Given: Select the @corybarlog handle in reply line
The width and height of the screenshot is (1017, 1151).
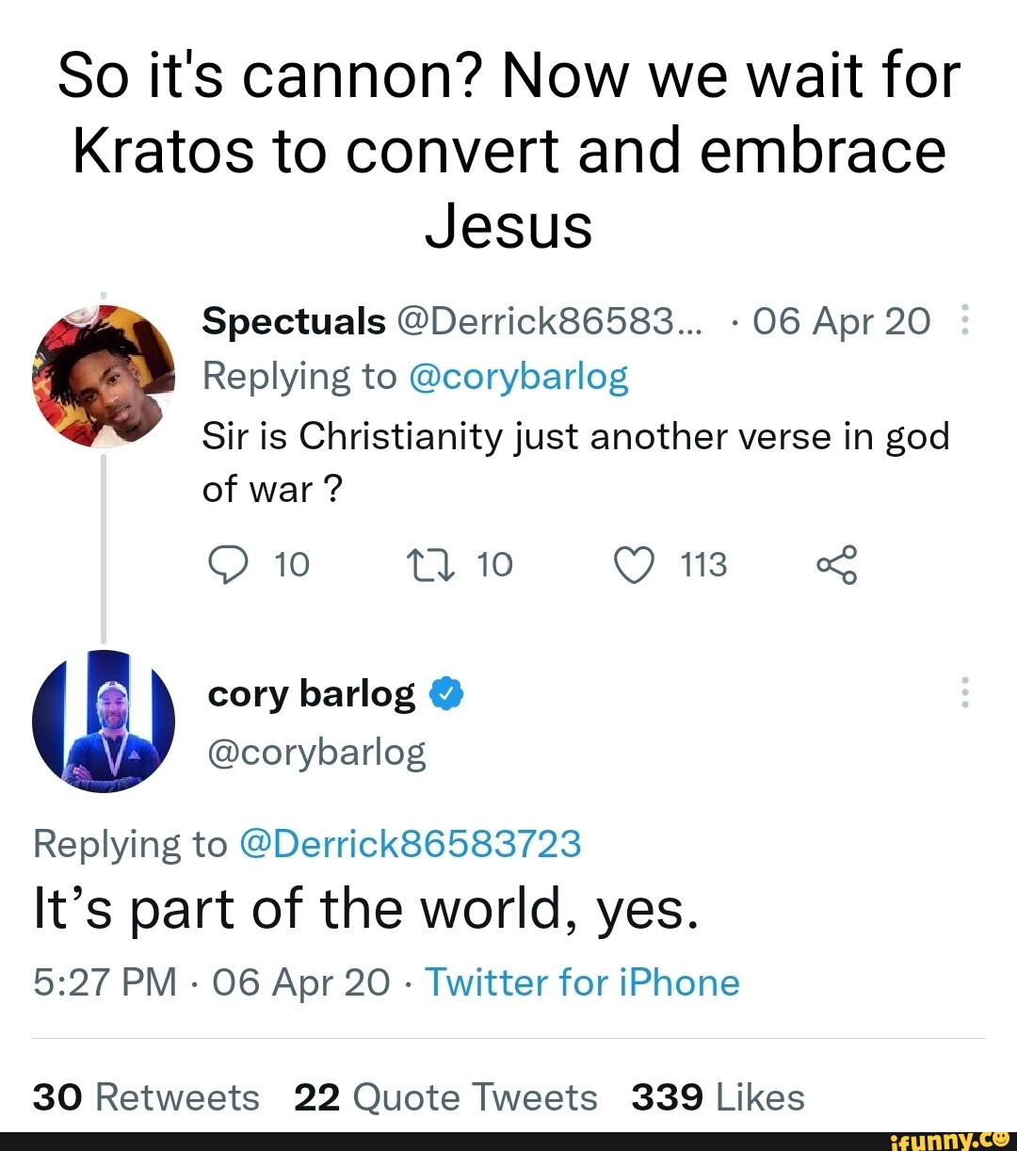Looking at the screenshot, I should [519, 375].
